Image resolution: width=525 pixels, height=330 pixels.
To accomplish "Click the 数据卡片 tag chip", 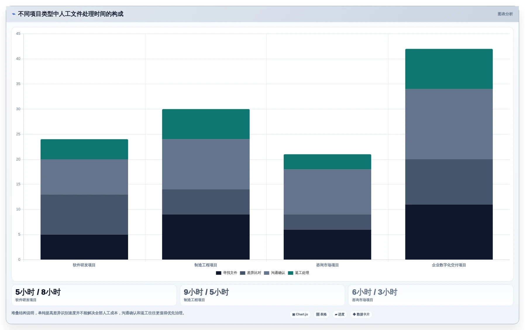I will pos(361,315).
